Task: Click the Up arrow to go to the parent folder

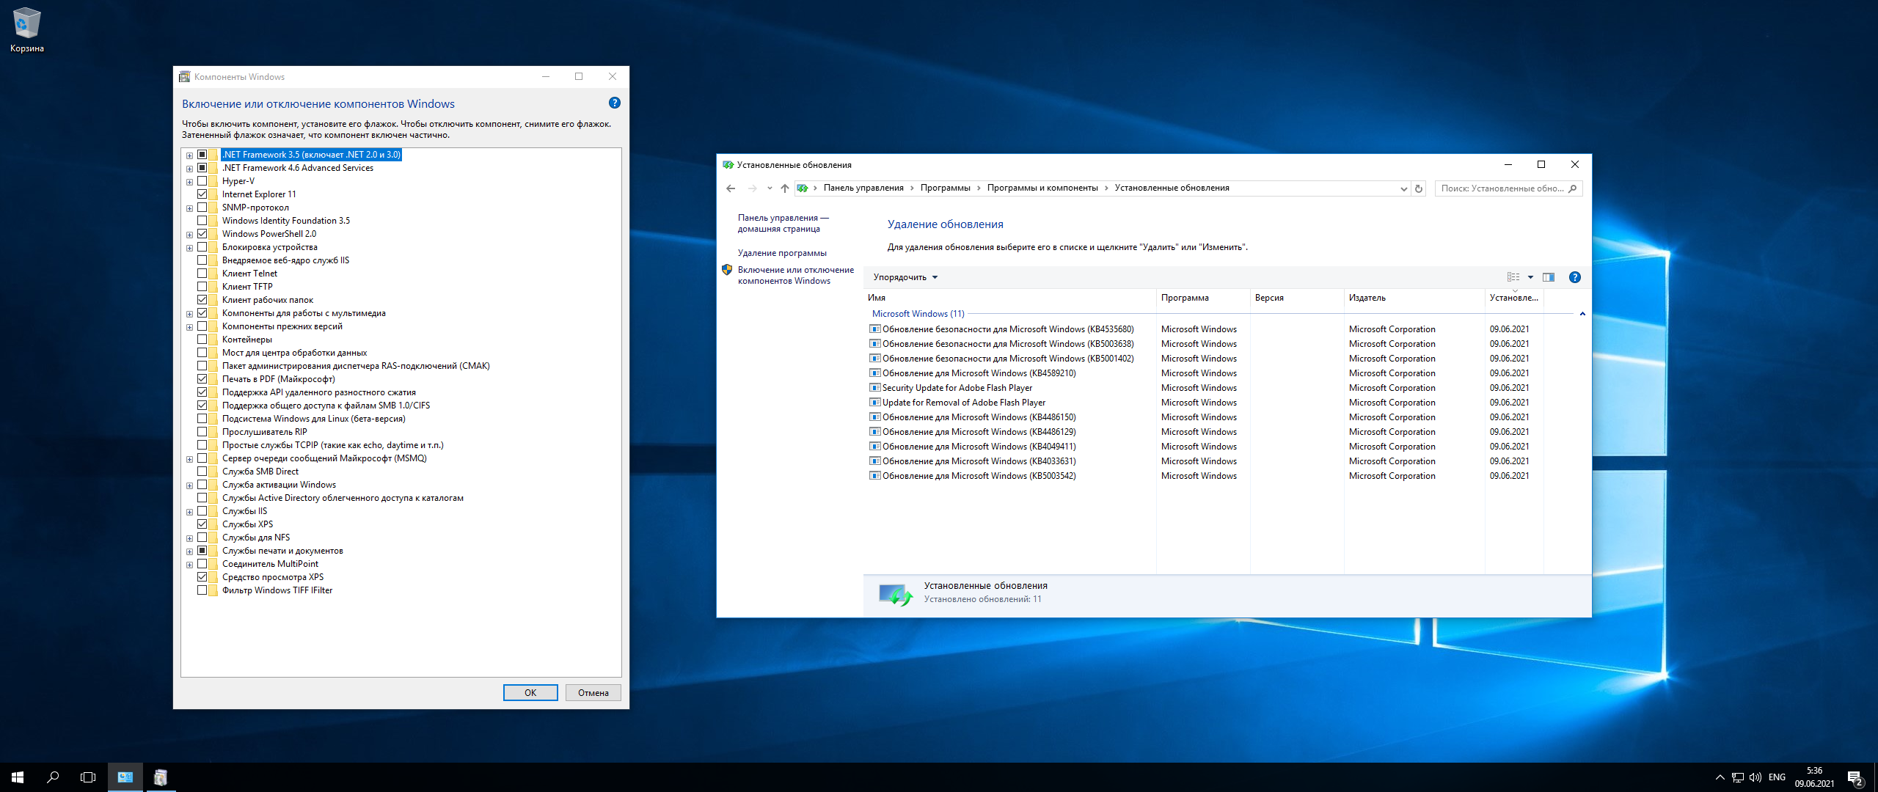Action: (x=785, y=188)
